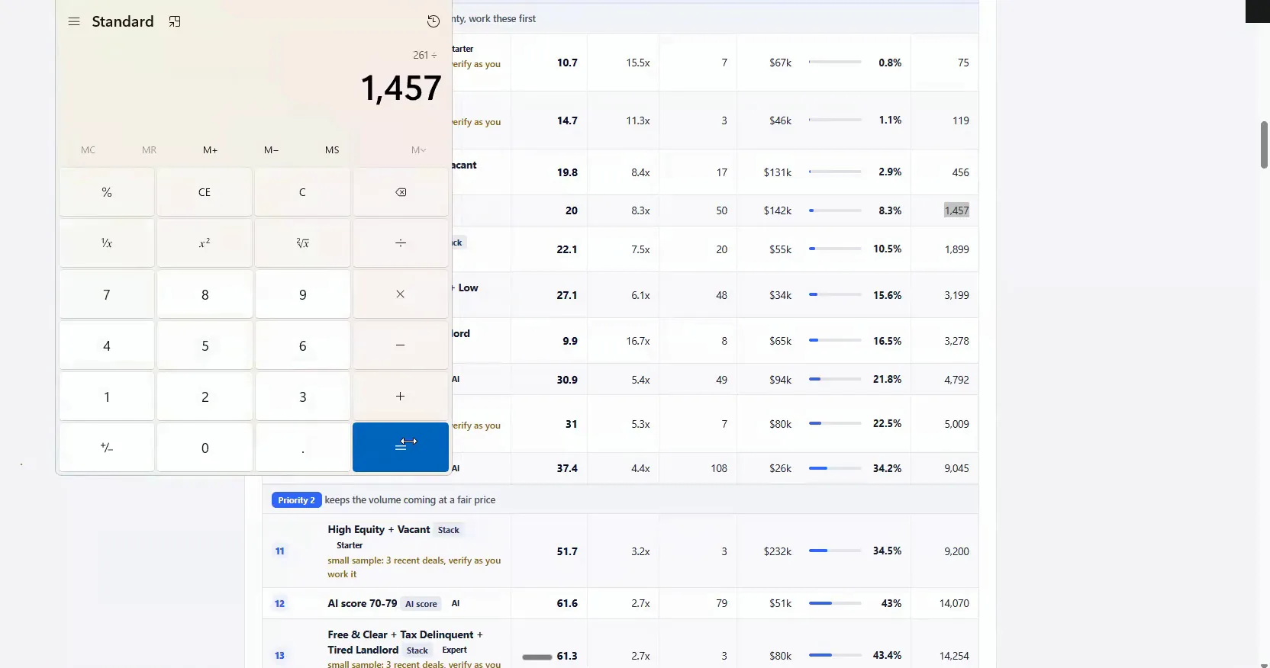Store the value with MS
This screenshot has width=1270, height=668.
click(332, 150)
